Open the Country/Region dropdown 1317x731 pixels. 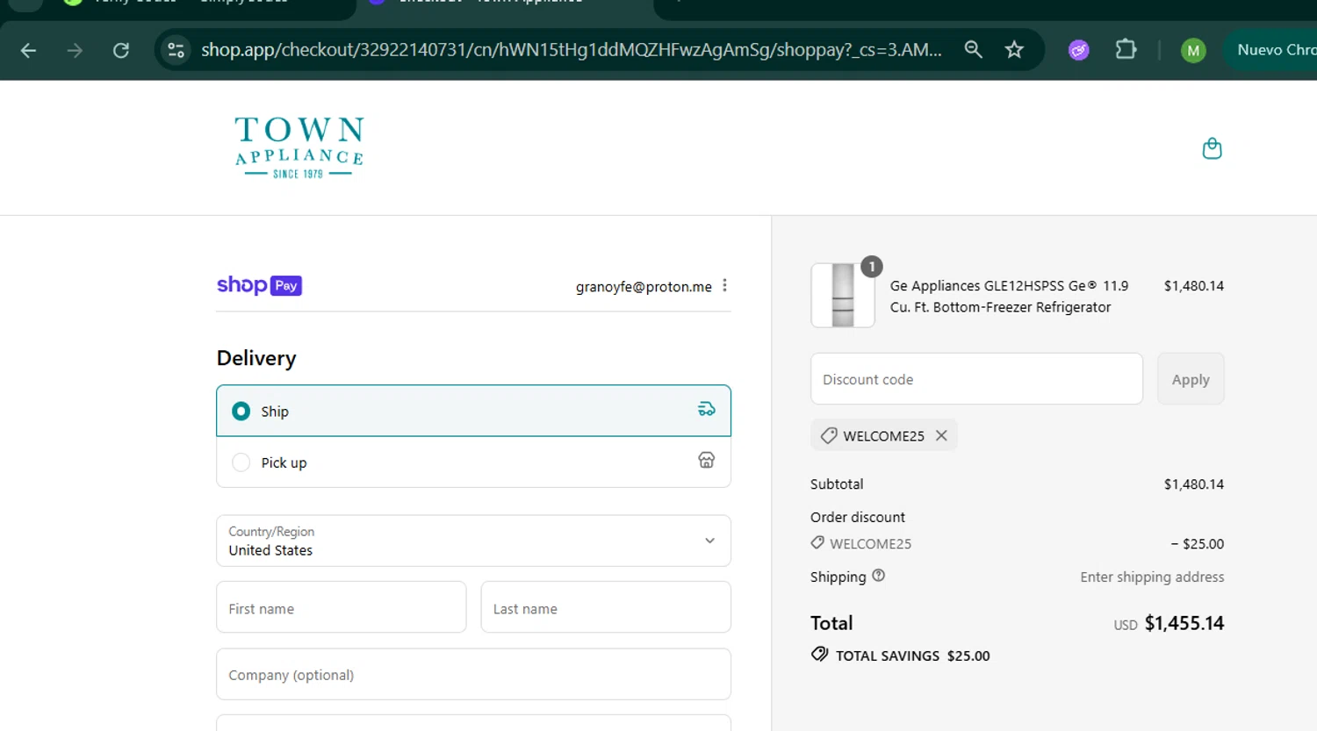click(x=473, y=541)
